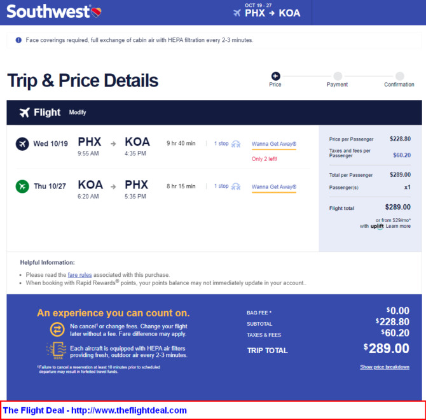This screenshot has height=420, width=426.
Task: Click the Price step airplane circle icon
Action: click(275, 76)
